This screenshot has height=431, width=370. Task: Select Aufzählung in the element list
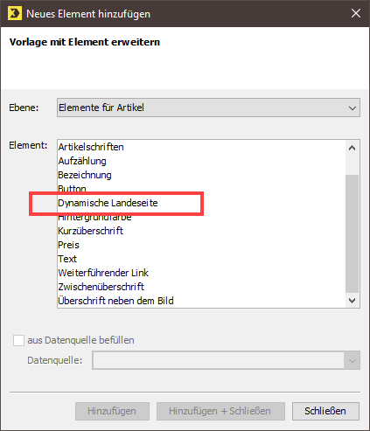82,161
